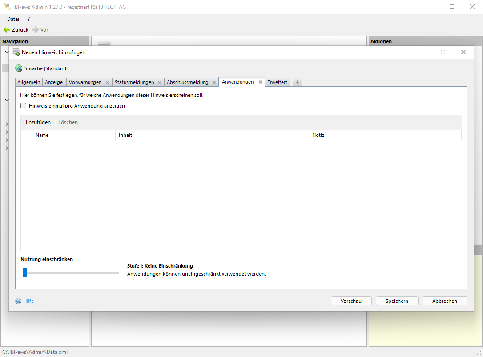Click the grey Vor arrow icon

point(35,30)
